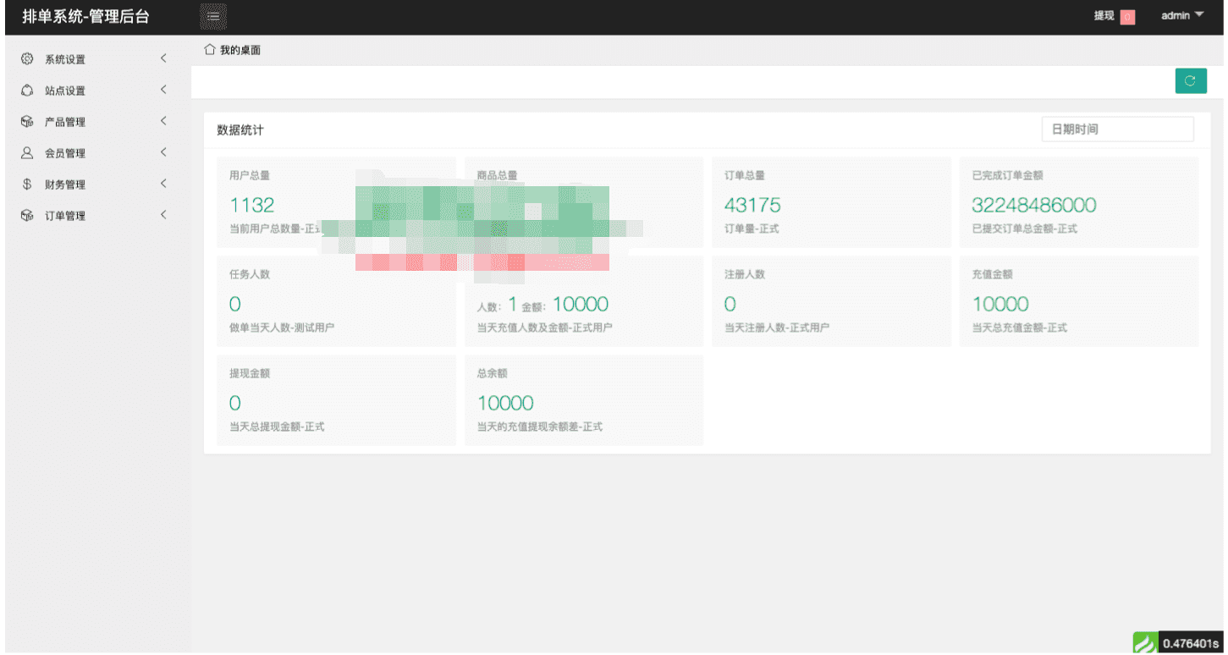
Task: Expand the 系统设置 chevron arrow
Action: pyautogui.click(x=163, y=58)
